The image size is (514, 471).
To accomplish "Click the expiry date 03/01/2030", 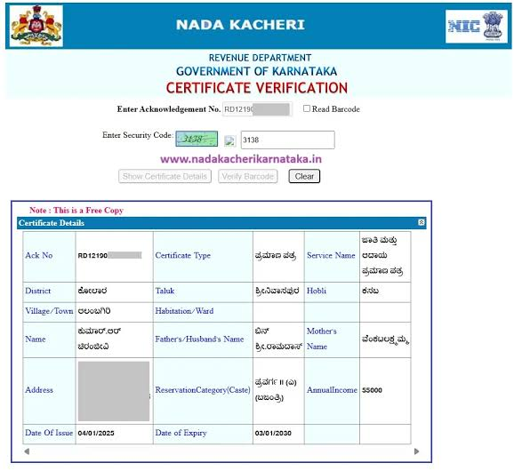I will click(x=273, y=433).
